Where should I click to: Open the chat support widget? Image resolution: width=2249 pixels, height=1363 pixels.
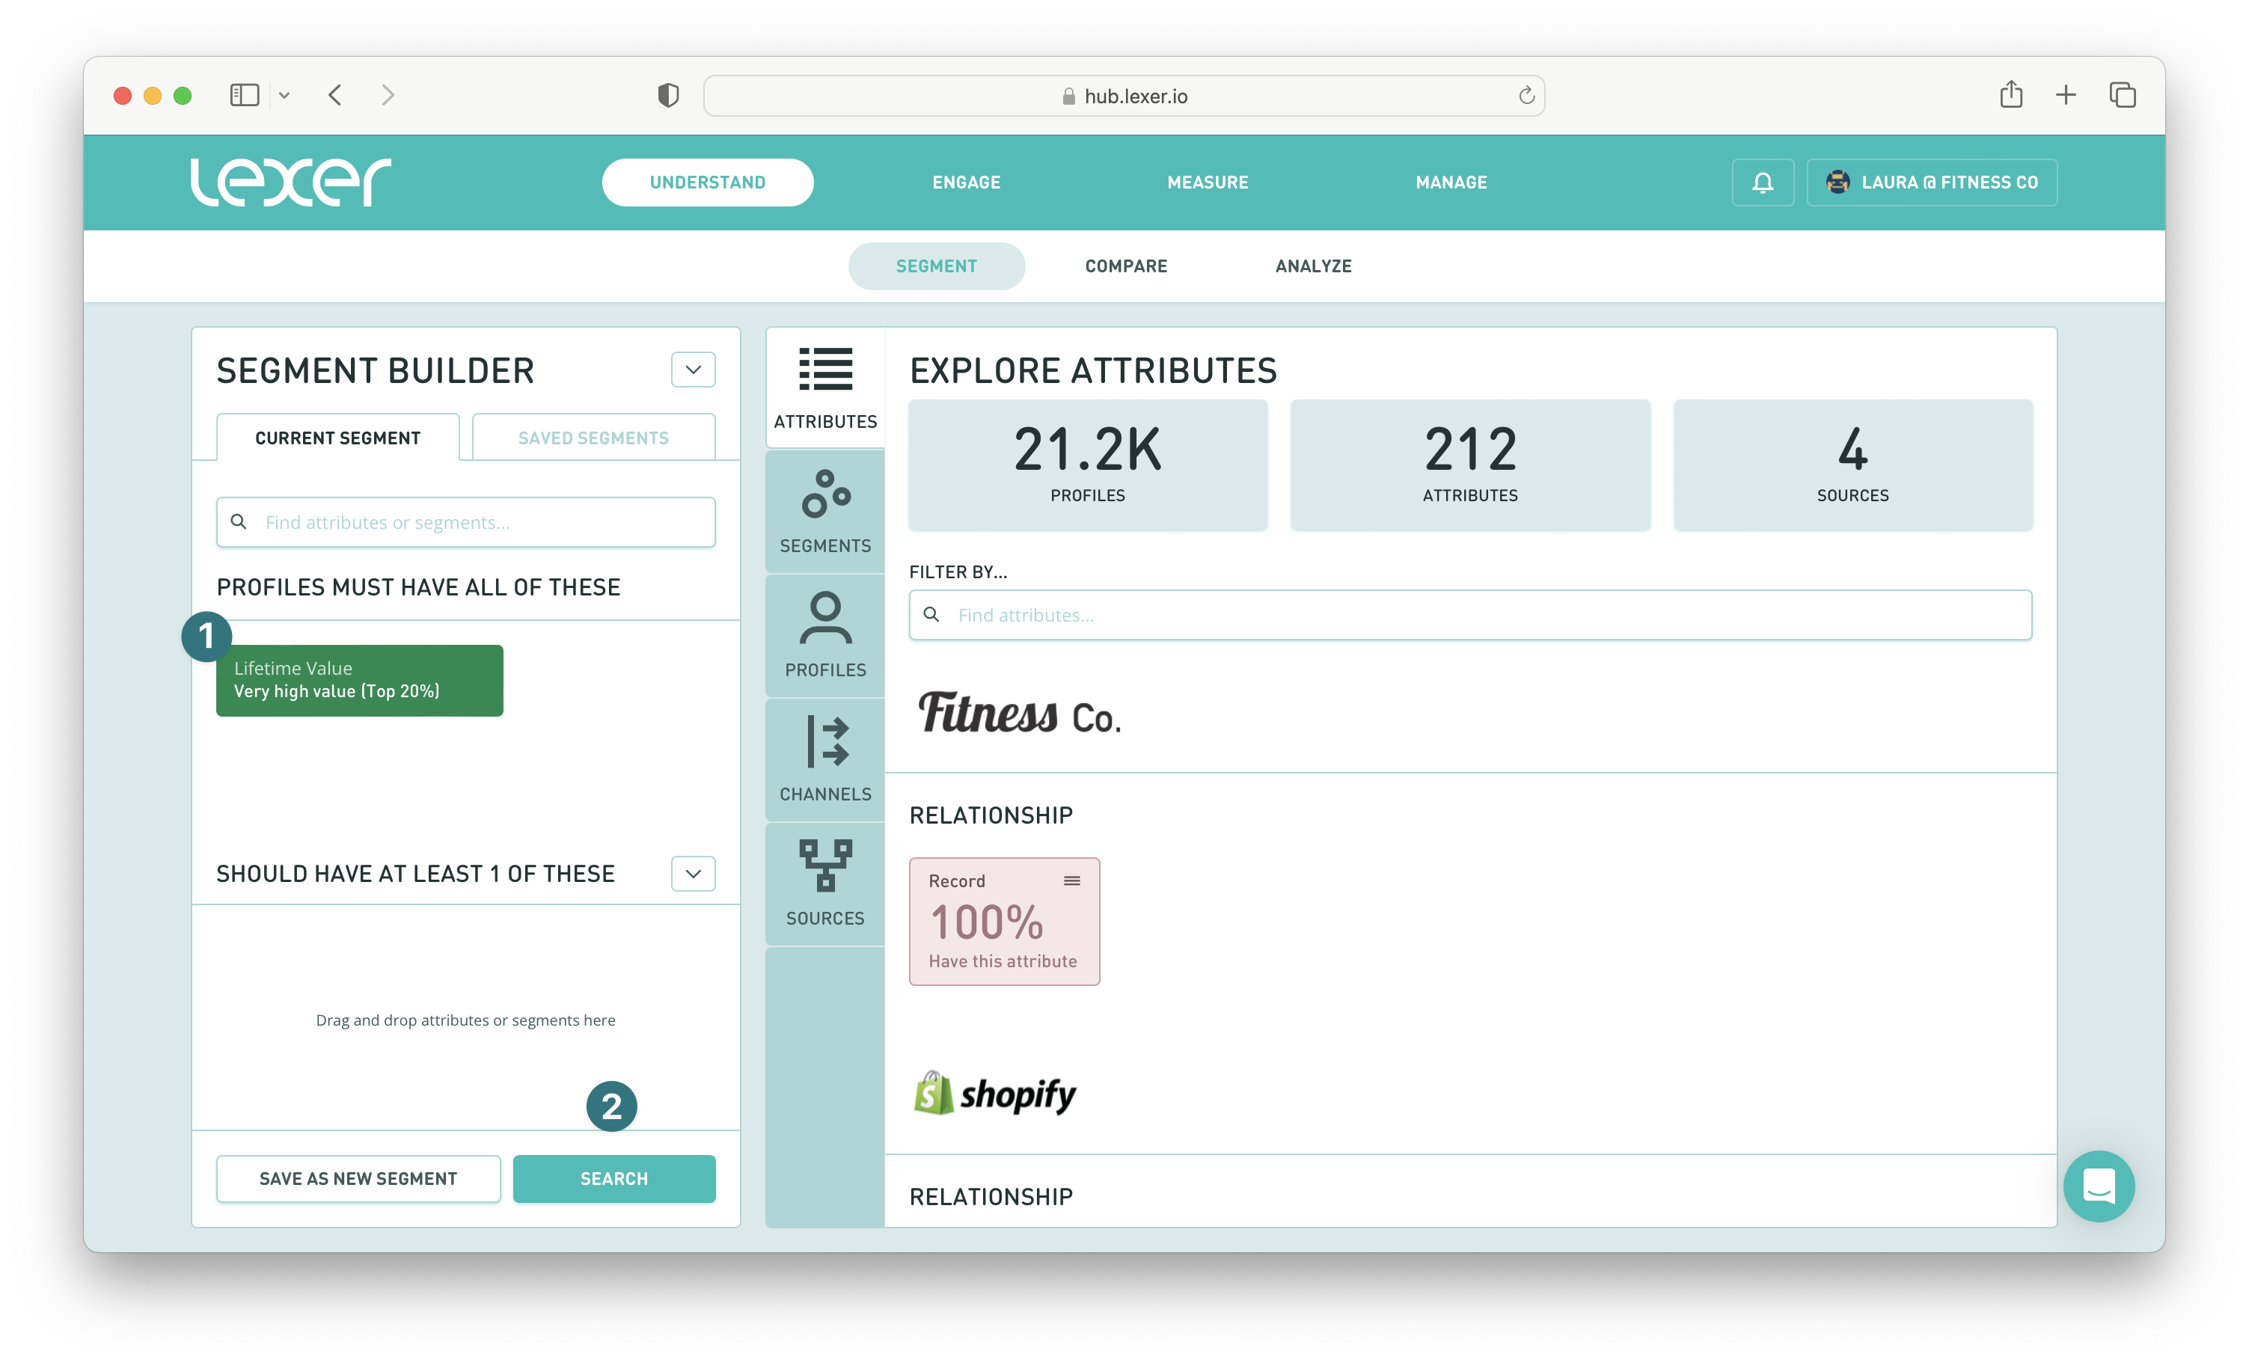tap(2099, 1186)
